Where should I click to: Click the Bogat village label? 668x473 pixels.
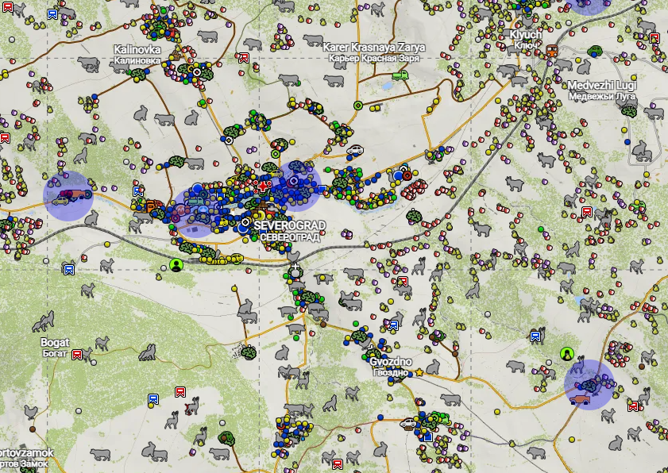(55, 348)
